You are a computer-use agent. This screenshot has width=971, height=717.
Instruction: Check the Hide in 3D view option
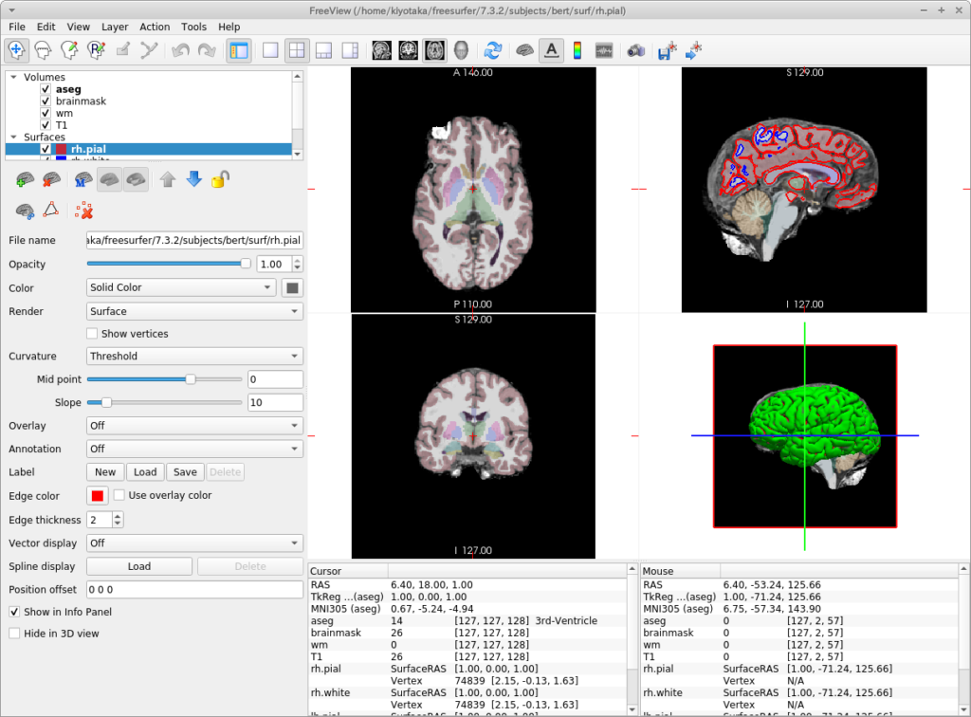point(14,633)
